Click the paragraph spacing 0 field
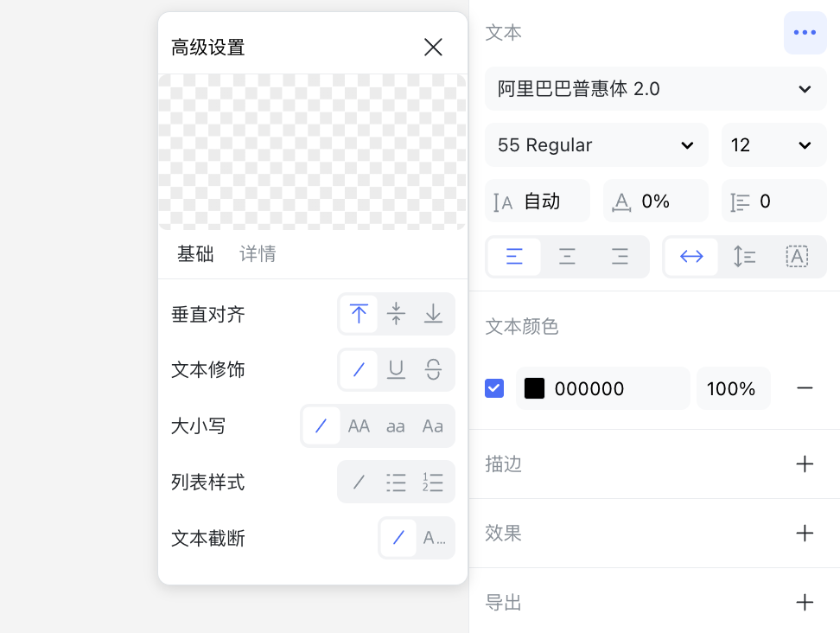 pos(773,201)
